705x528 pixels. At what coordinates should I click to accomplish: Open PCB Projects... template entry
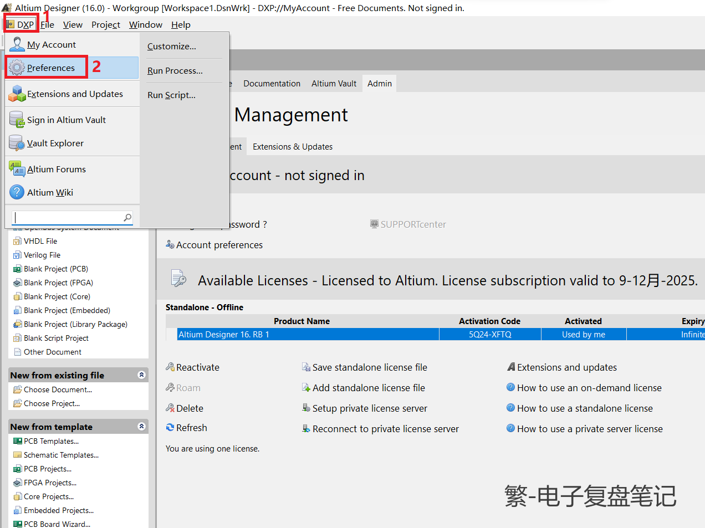coord(42,469)
